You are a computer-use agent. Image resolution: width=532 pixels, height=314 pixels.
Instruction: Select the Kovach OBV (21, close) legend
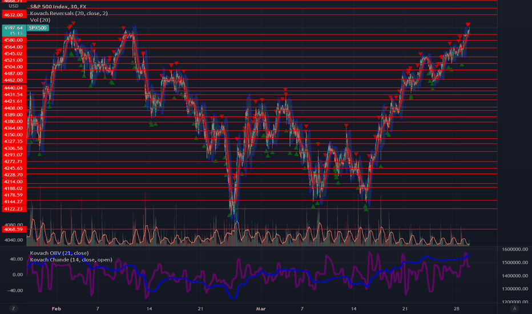pyautogui.click(x=59, y=253)
